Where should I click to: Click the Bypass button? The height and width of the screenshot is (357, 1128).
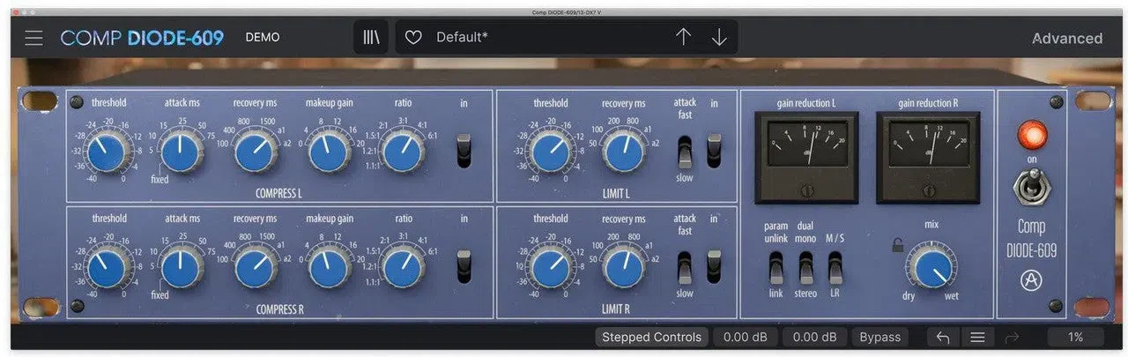pos(880,337)
